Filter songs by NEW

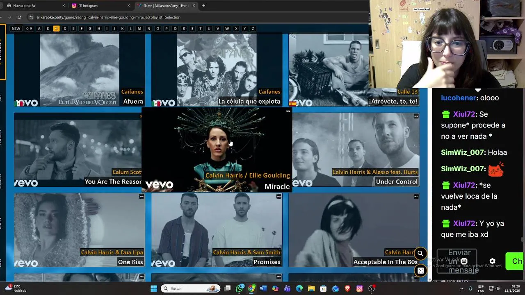pos(16,29)
